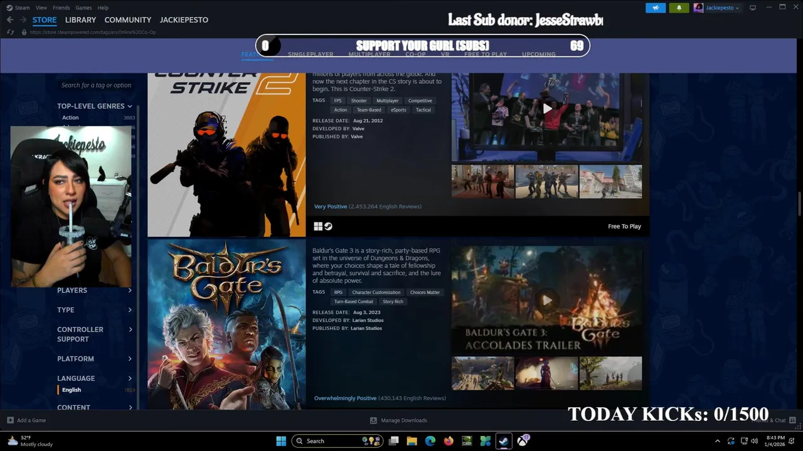Click the page reload icon beside URL
This screenshot has height=451, width=803.
(x=10, y=32)
